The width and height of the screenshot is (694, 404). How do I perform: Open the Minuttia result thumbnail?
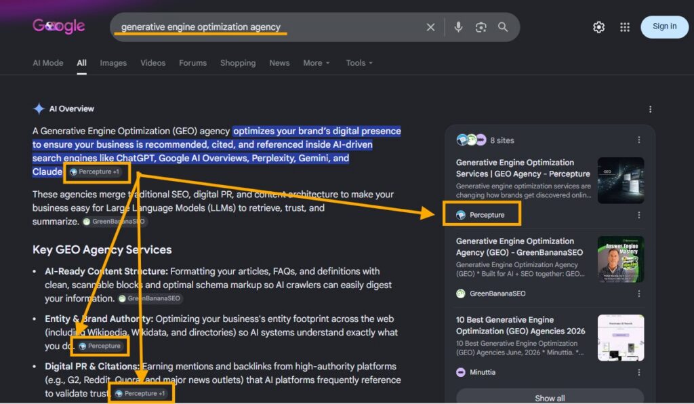(x=621, y=338)
